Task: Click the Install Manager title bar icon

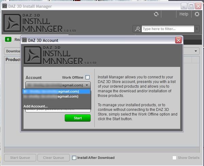Action: click(4, 6)
